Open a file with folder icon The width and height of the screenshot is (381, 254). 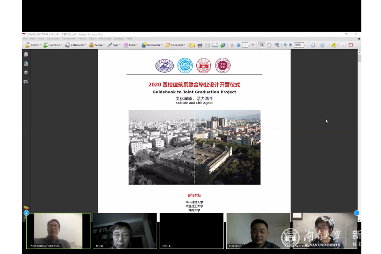(x=192, y=45)
